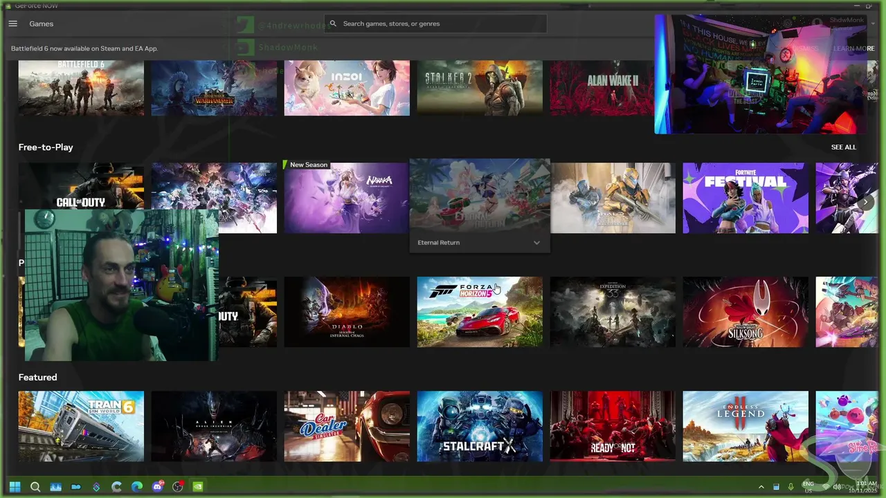The height and width of the screenshot is (498, 886).
Task: Open the Alan Wake II tile
Action: tap(602, 88)
